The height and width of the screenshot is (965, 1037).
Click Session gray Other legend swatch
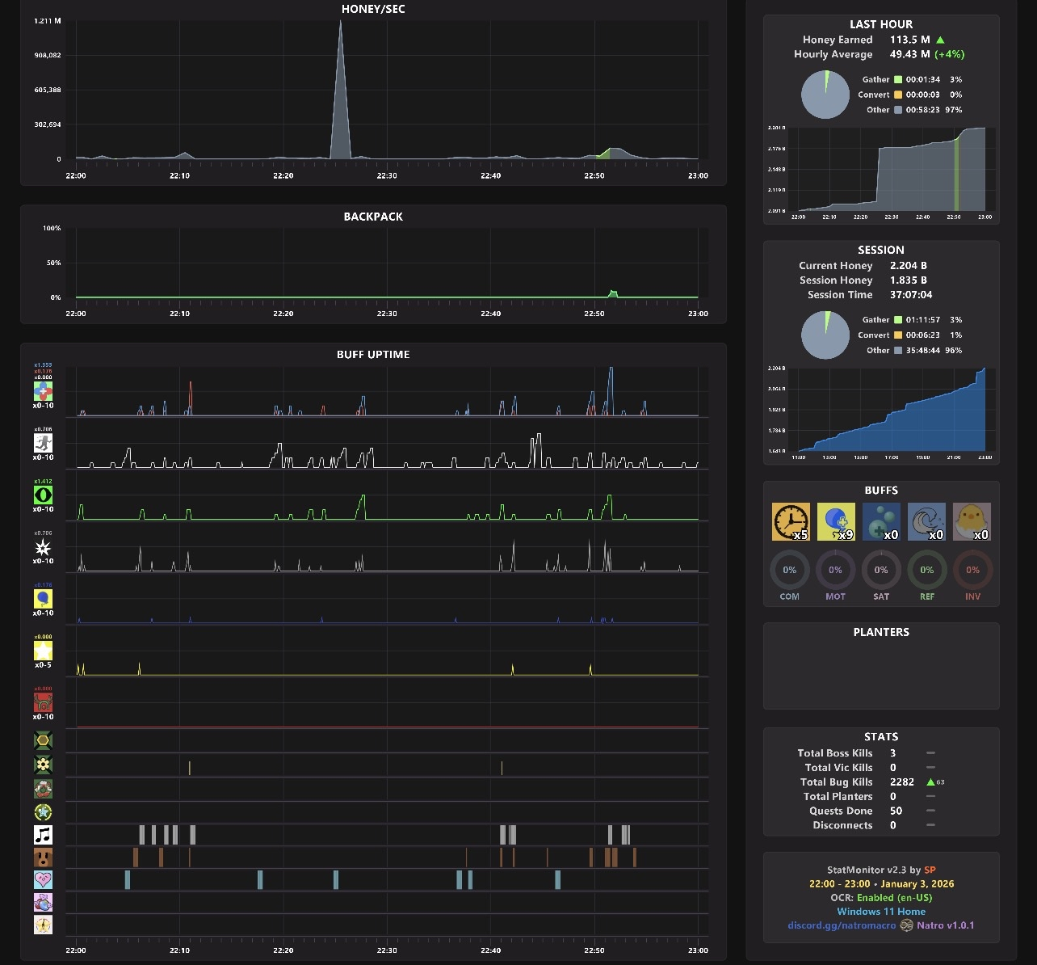[x=898, y=351]
